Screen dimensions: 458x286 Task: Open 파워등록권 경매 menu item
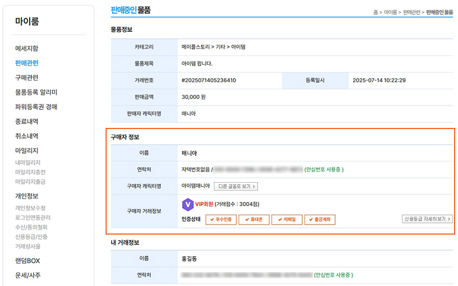(36, 107)
